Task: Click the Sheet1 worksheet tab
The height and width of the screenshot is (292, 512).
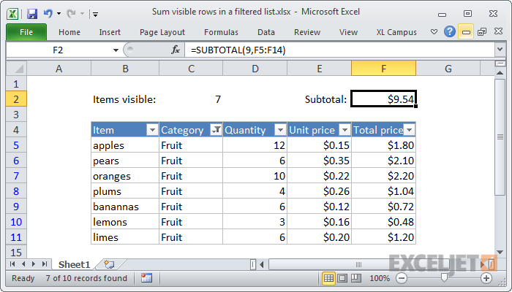Action: (x=74, y=264)
